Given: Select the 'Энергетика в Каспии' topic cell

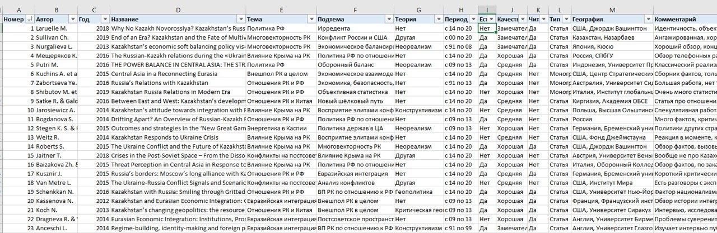Looking at the screenshot, I should [x=281, y=129].
